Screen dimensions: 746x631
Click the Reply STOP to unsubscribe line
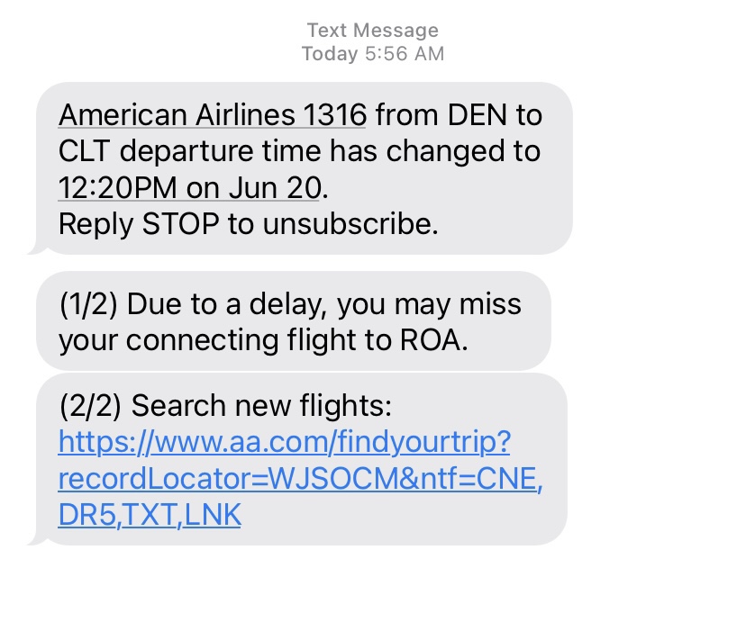tap(248, 223)
